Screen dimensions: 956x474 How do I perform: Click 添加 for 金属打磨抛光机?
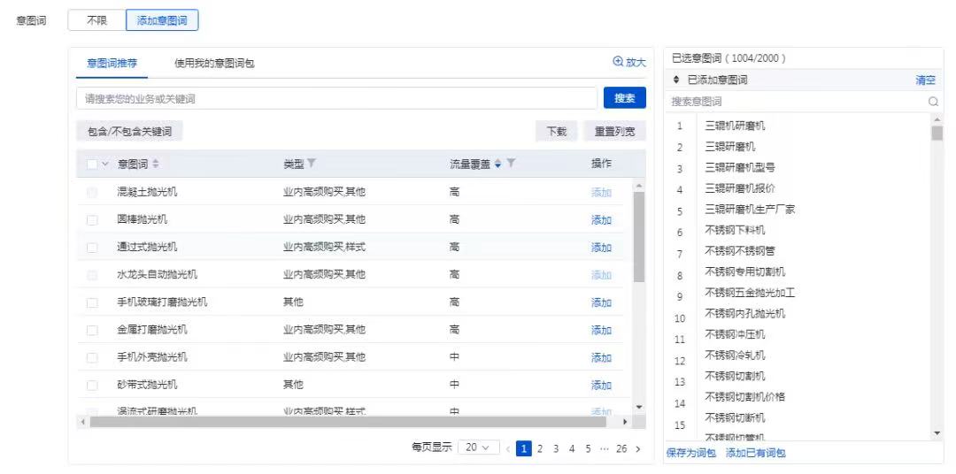(x=601, y=330)
